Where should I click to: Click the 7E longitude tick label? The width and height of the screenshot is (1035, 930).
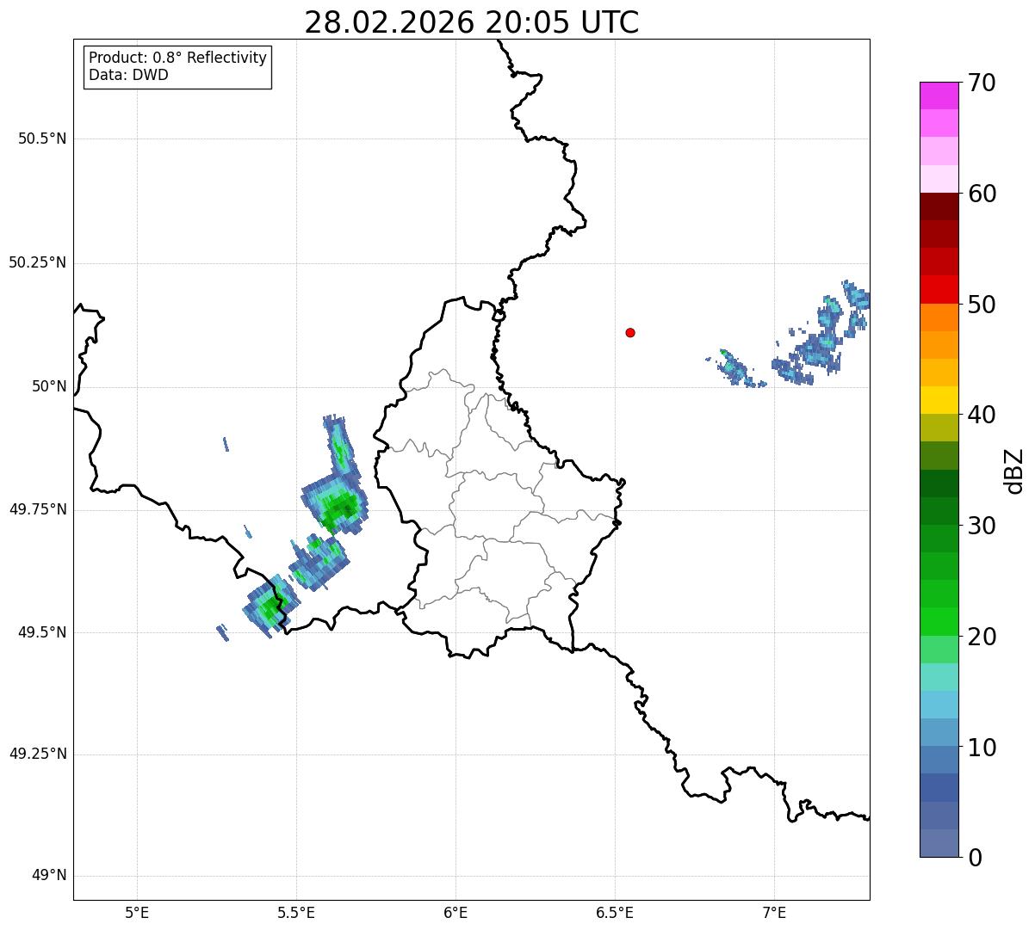coord(774,912)
